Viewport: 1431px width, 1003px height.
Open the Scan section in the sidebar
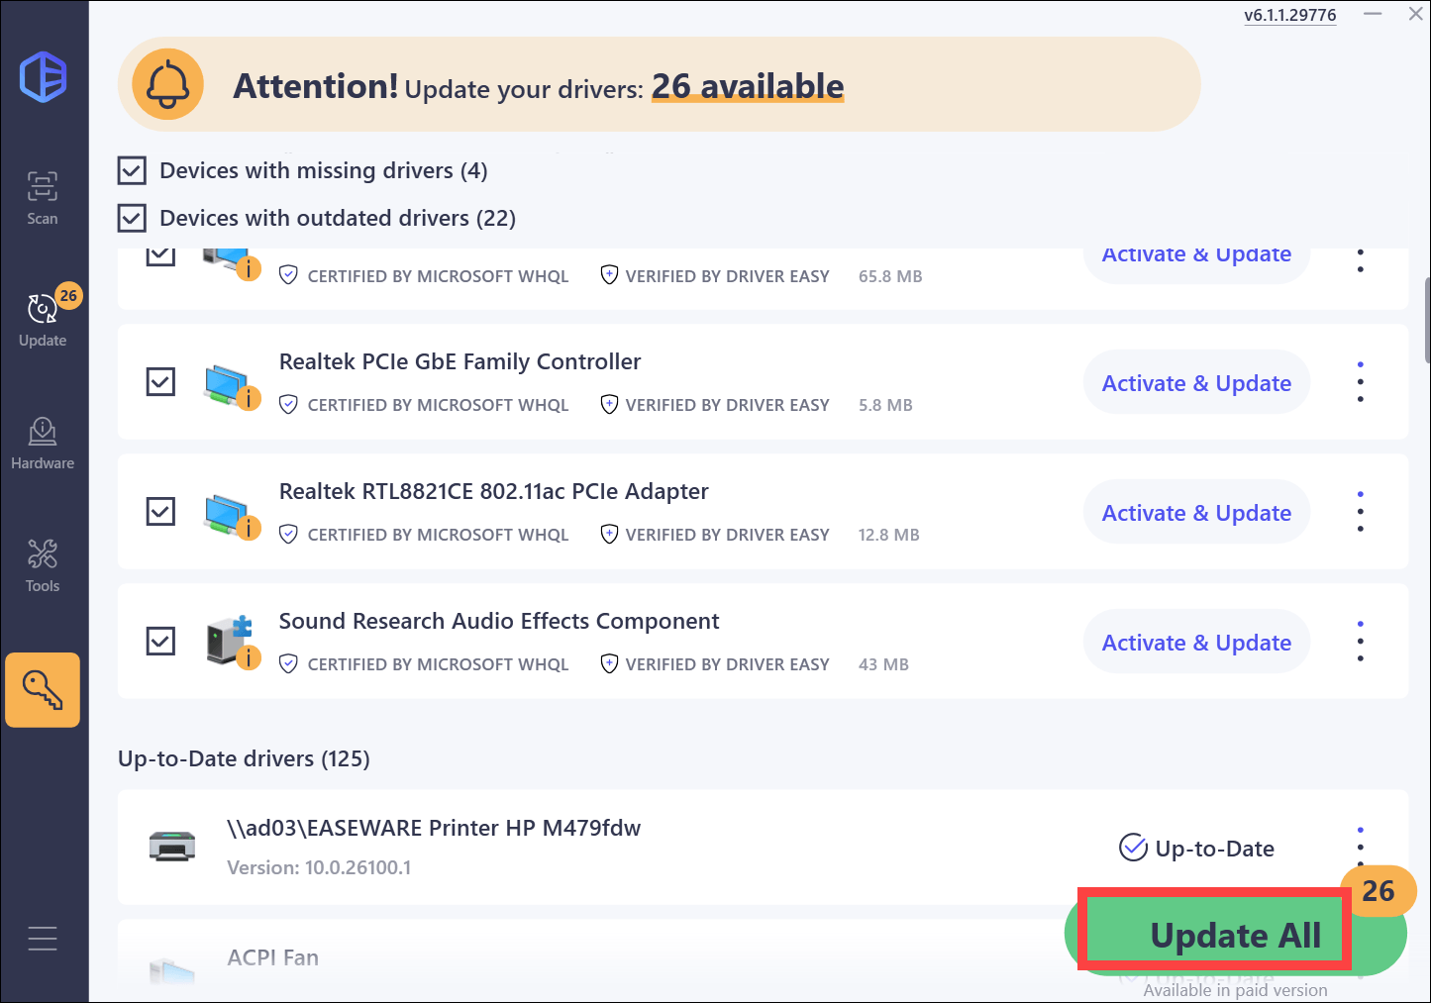(43, 197)
